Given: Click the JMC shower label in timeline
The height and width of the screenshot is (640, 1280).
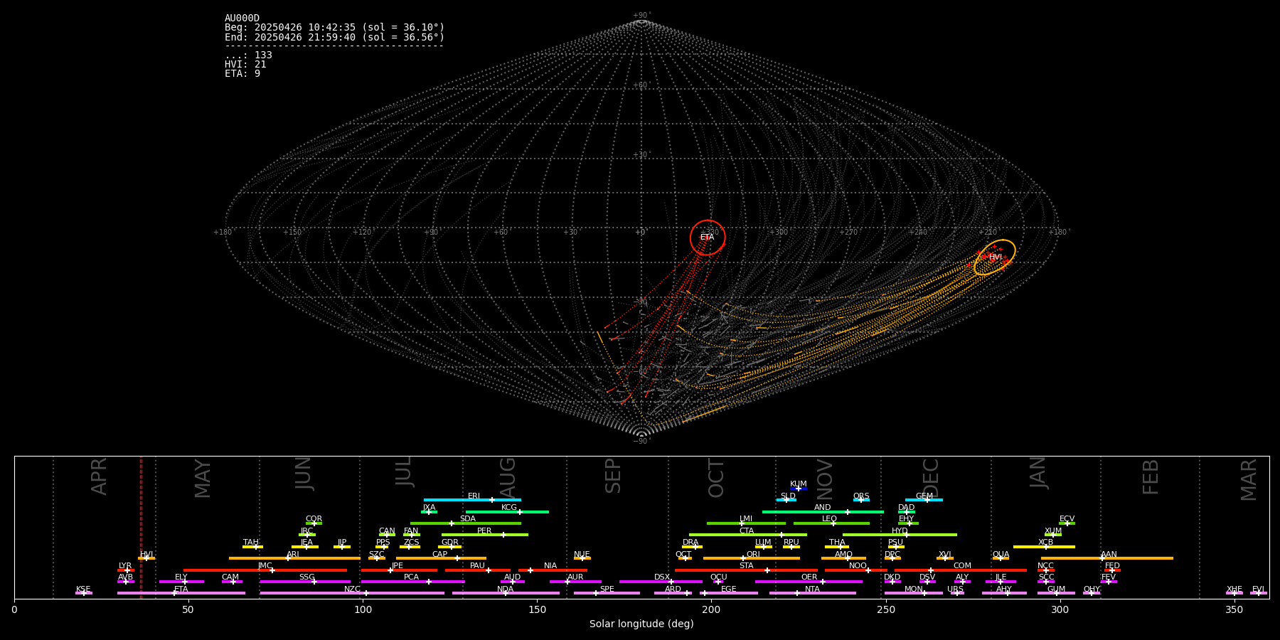Looking at the screenshot, I should (x=265, y=566).
